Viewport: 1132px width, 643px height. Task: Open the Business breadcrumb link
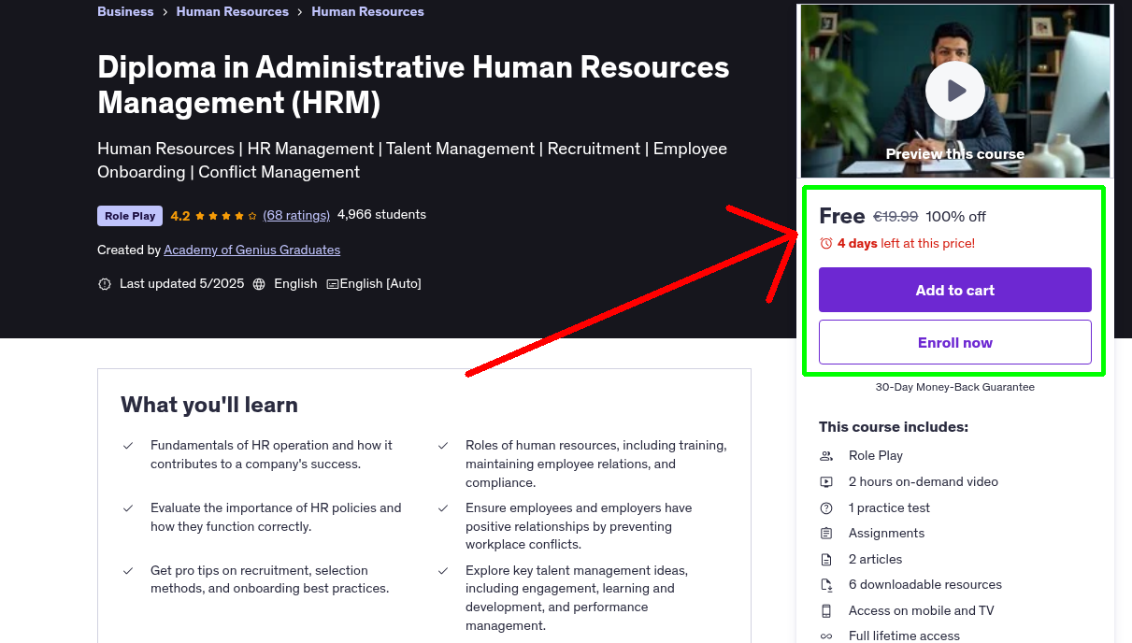pos(125,11)
